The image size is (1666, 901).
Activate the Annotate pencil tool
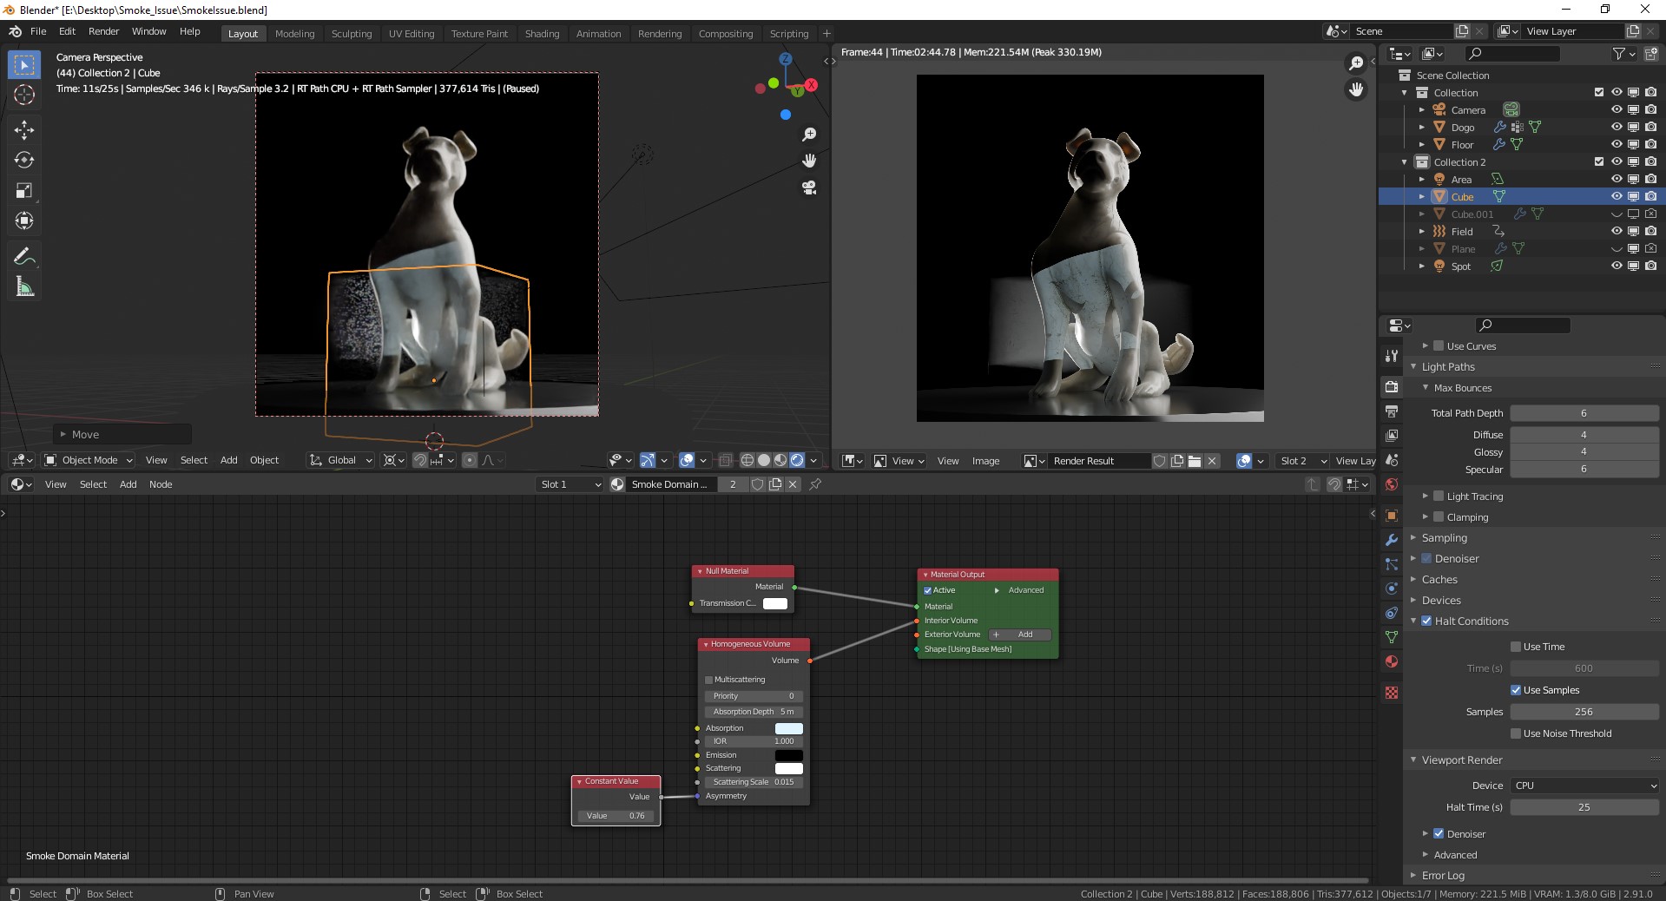(x=24, y=256)
